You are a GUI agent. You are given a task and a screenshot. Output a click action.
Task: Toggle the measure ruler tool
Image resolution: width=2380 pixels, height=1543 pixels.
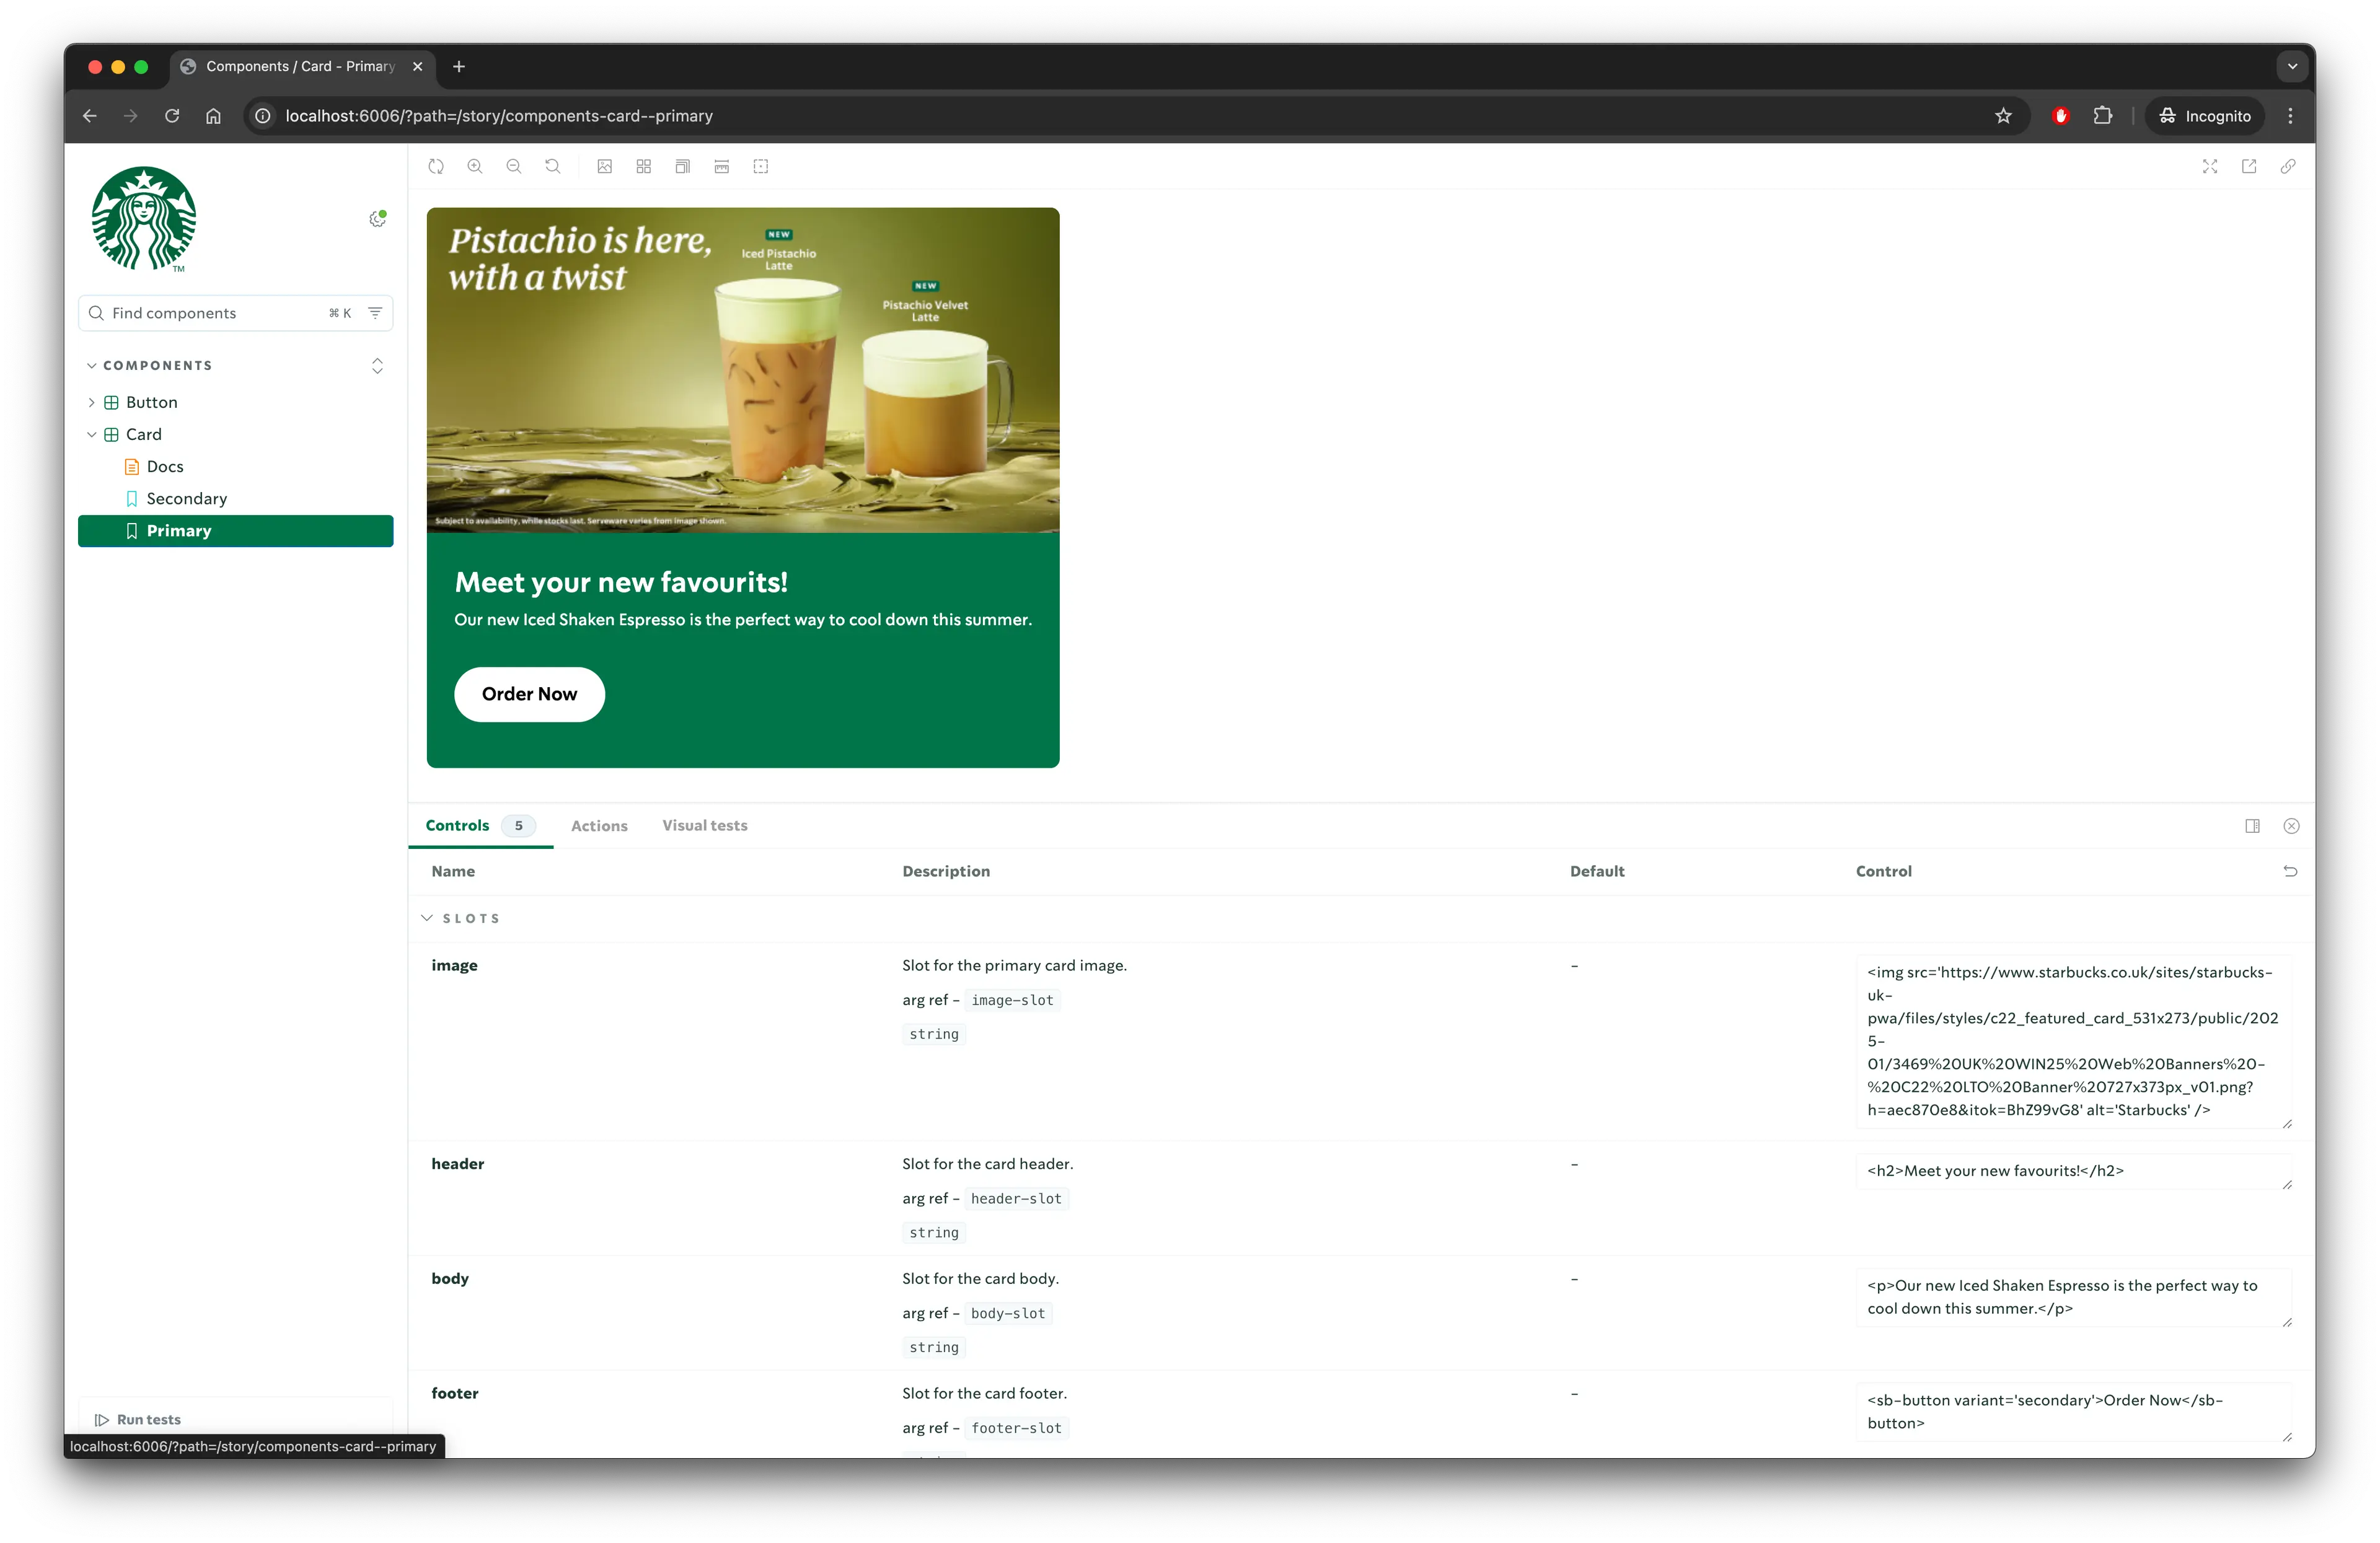click(x=722, y=167)
